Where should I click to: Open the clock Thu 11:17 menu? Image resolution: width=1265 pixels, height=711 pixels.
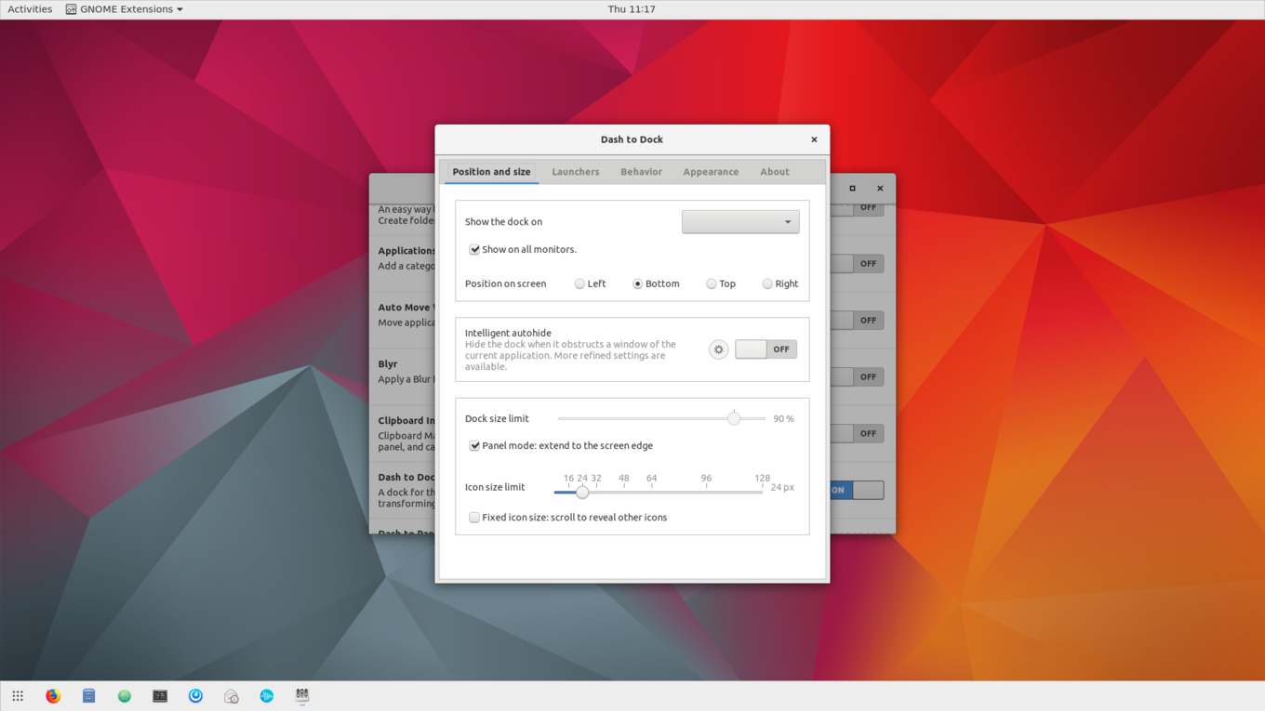(632, 9)
